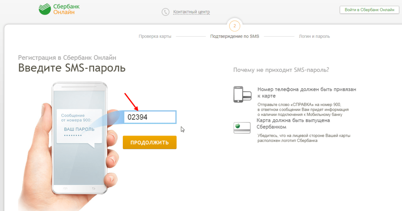The width and height of the screenshot is (402, 211).
Task: Click the phone's back arrow hardware icon
Action: point(93,188)
